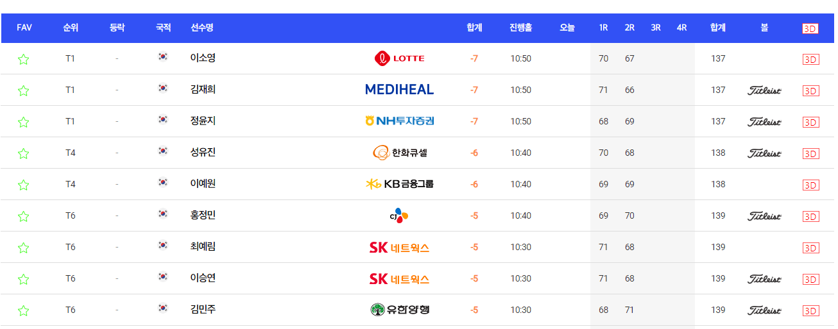Open player profile 김민주
Viewport: 838px width, 329px height.
tap(203, 310)
